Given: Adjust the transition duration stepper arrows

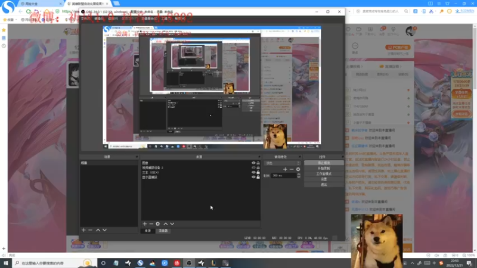Looking at the screenshot, I should tap(299, 176).
